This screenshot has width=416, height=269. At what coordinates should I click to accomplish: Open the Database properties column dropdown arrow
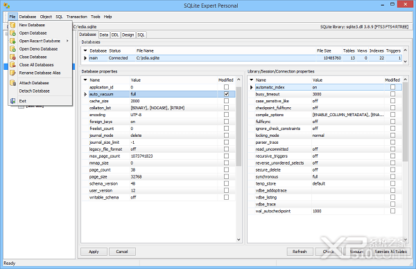[85, 80]
